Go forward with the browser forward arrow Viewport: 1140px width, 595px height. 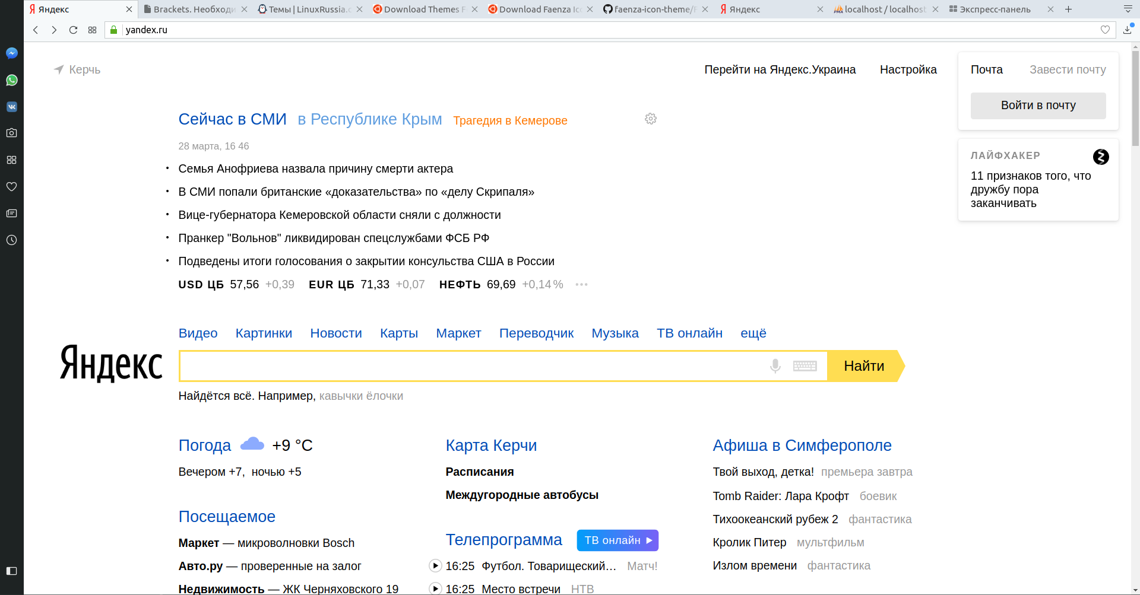(x=54, y=30)
